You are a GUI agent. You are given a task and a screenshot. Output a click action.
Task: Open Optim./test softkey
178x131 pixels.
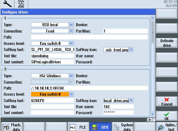click(167, 127)
